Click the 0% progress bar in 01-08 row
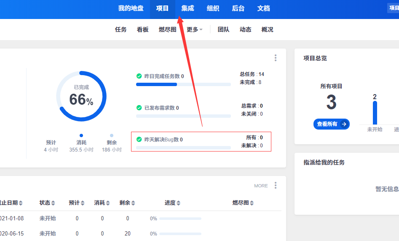 coord(180,219)
